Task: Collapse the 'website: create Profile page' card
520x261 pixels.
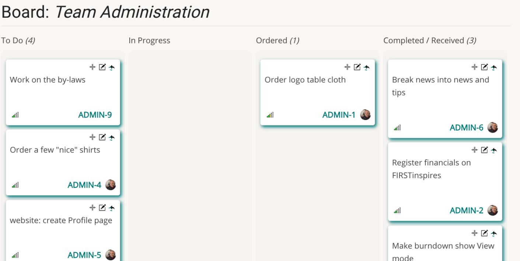Action: click(93, 208)
